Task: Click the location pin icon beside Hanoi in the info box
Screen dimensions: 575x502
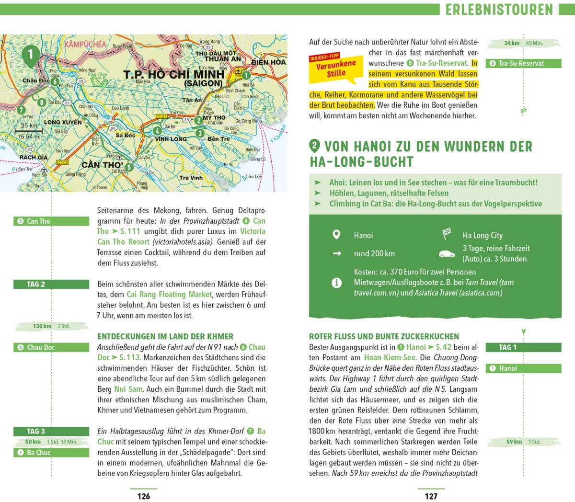Action: [x=336, y=235]
